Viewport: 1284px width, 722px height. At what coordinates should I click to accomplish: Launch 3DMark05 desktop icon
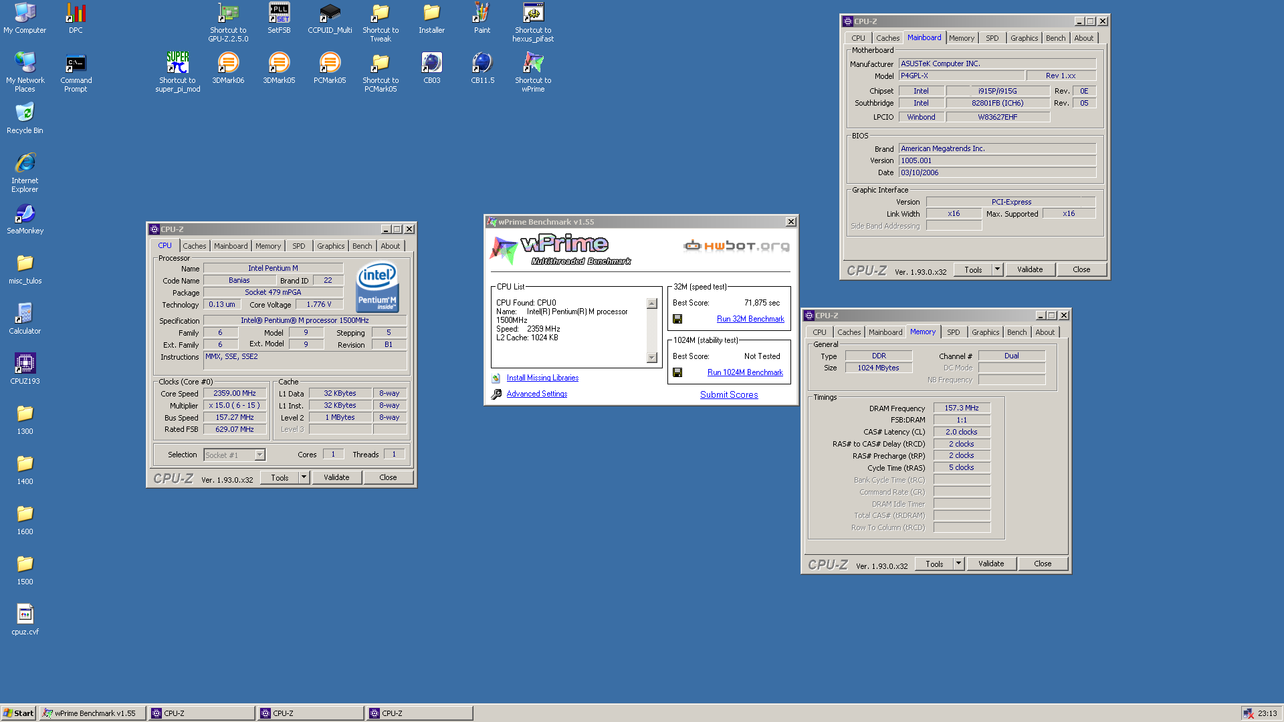coord(279,68)
